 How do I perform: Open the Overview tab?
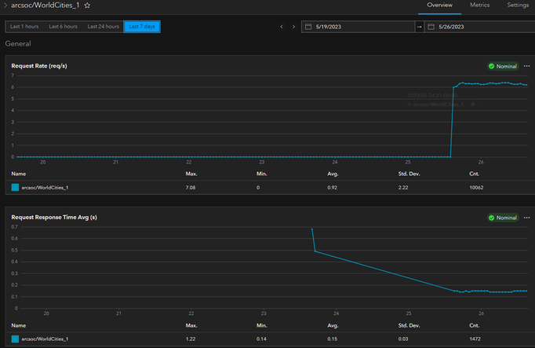(x=439, y=5)
